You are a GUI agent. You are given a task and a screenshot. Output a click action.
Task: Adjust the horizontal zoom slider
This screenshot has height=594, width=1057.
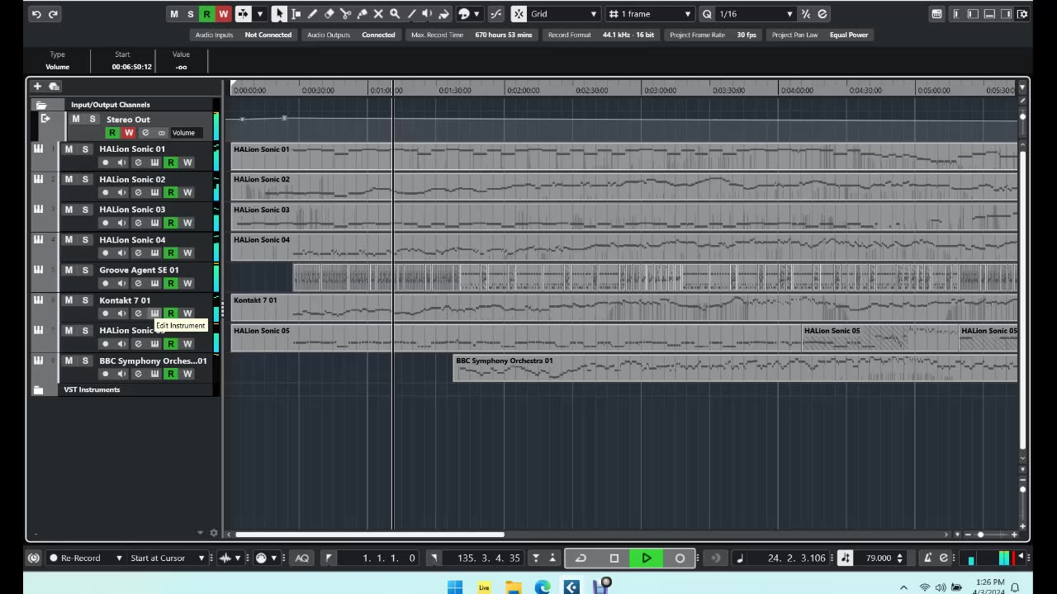click(x=980, y=534)
